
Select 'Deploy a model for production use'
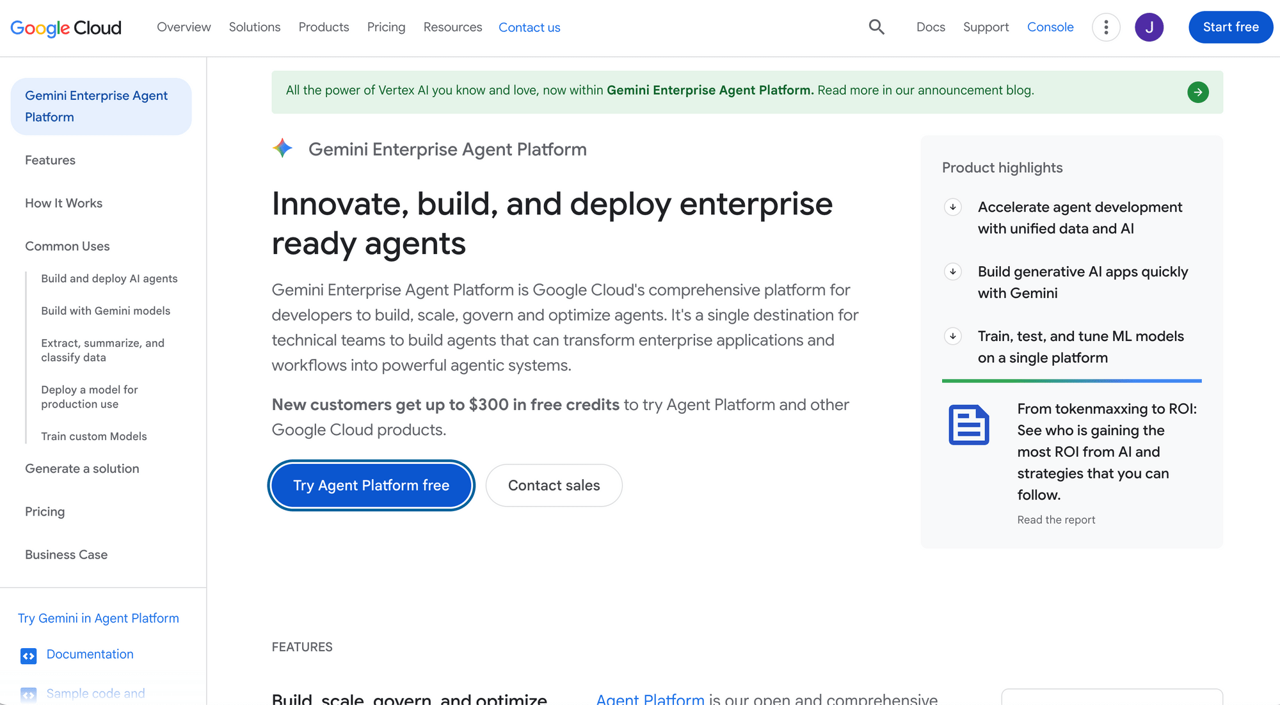click(x=90, y=397)
